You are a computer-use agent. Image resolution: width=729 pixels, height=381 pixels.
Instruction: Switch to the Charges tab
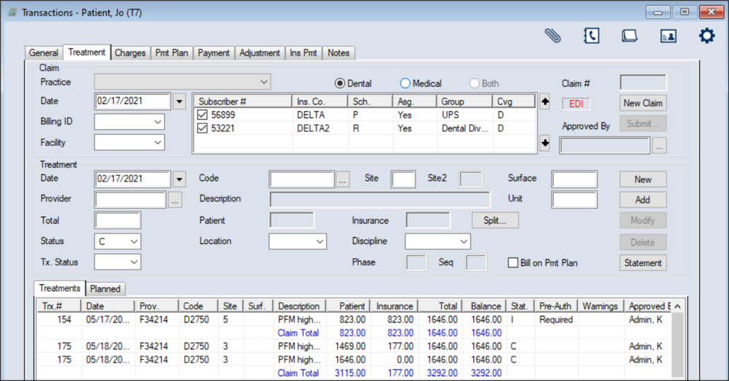[x=130, y=53]
